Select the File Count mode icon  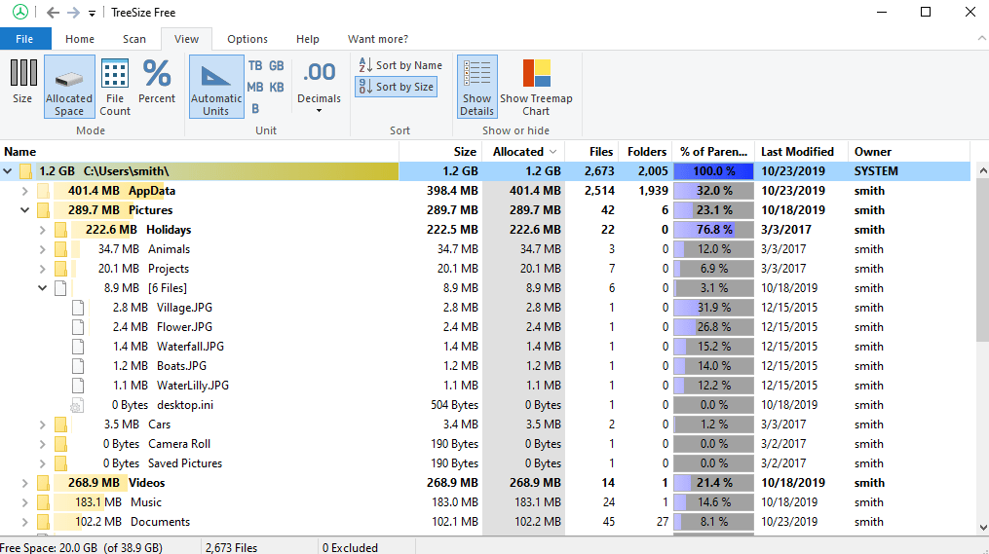point(115,87)
